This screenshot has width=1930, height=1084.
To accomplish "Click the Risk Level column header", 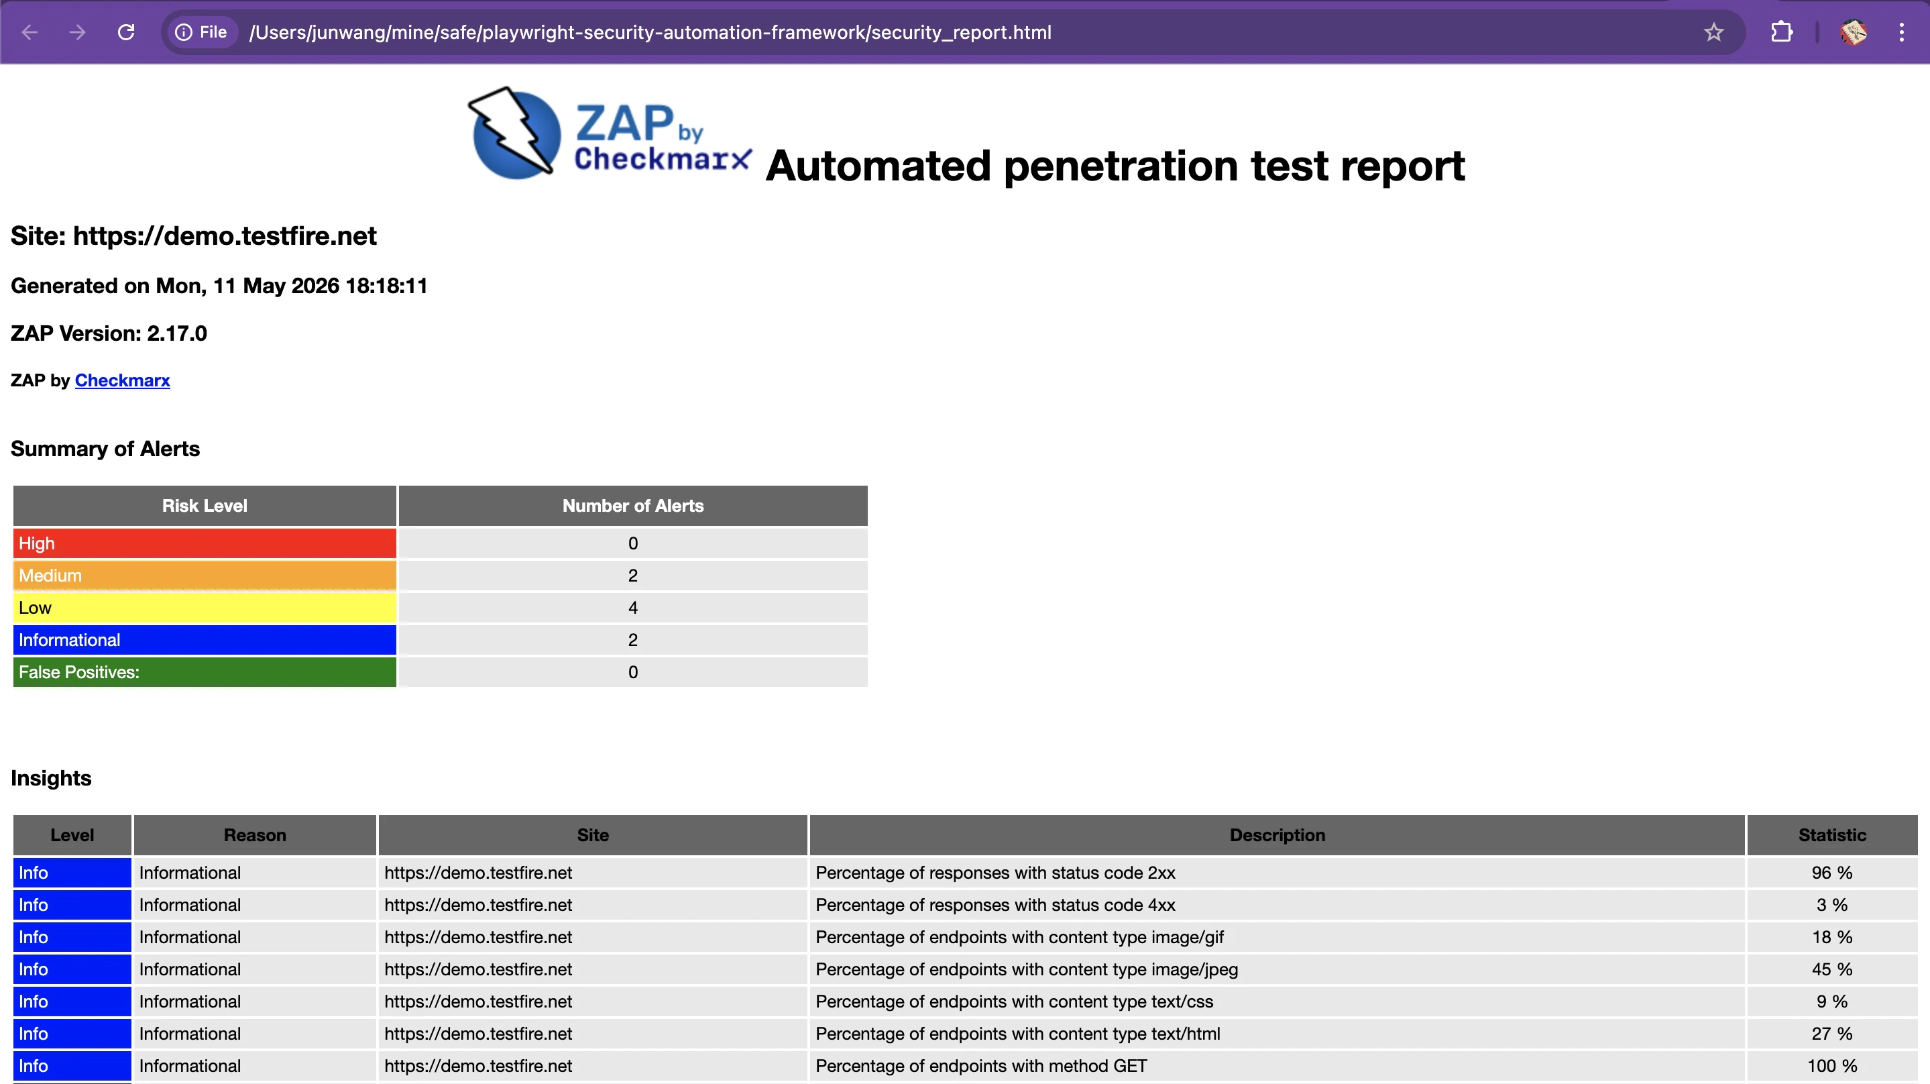I will click(205, 506).
